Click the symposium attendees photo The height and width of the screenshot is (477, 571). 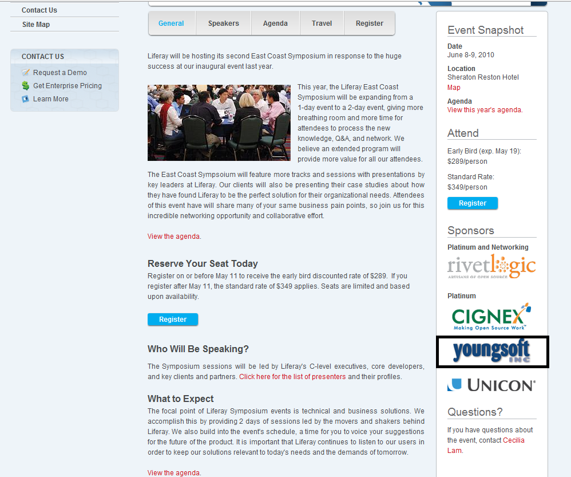pyautogui.click(x=219, y=123)
